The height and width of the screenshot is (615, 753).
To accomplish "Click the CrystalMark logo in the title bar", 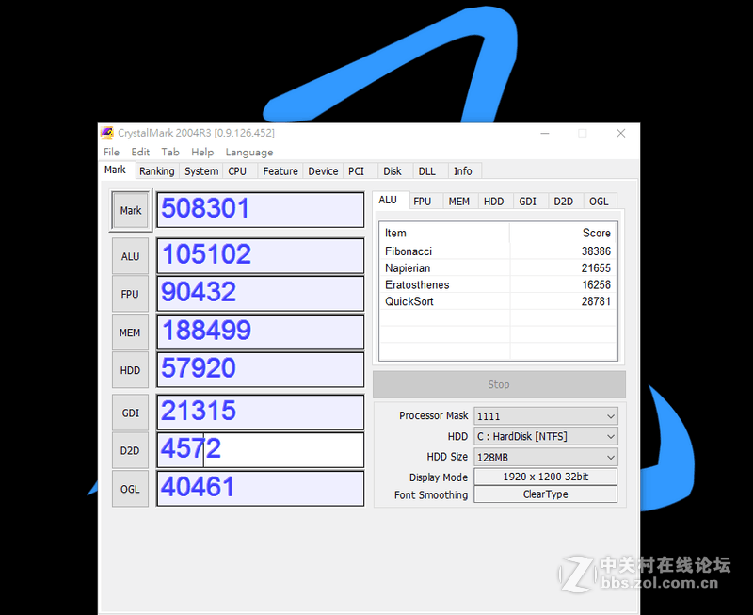I will 106,133.
